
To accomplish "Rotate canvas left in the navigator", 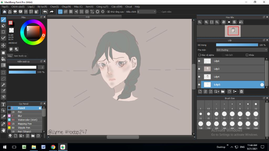I will tap(224, 22).
